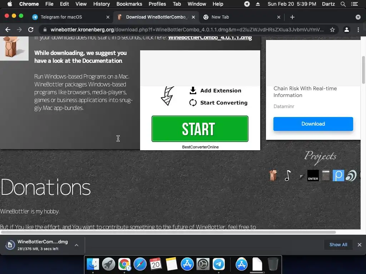Open the Window menu

[x=197, y=4]
